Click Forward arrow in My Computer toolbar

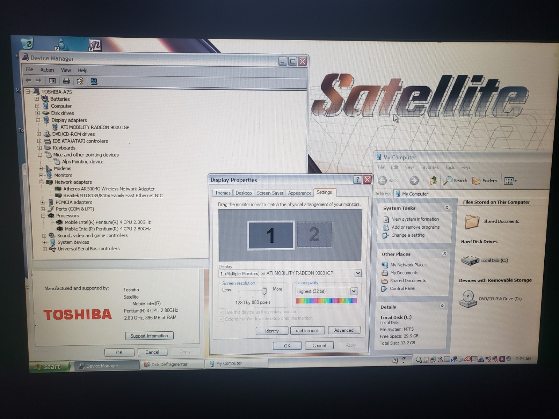coord(414,181)
